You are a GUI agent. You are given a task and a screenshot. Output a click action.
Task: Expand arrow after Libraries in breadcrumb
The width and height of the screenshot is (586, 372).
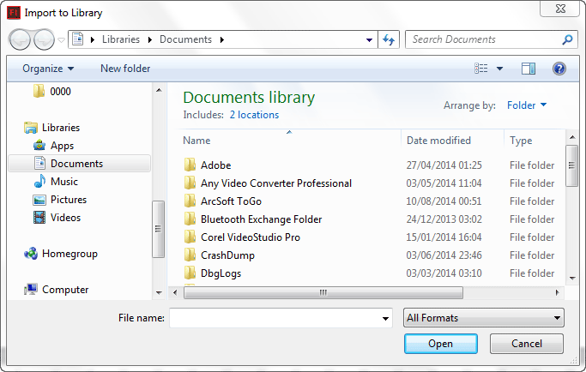pos(150,39)
